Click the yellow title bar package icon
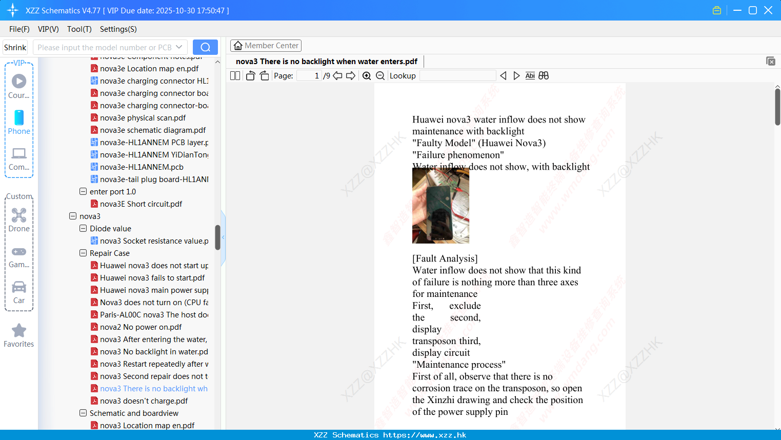This screenshot has width=781, height=440. (x=717, y=10)
